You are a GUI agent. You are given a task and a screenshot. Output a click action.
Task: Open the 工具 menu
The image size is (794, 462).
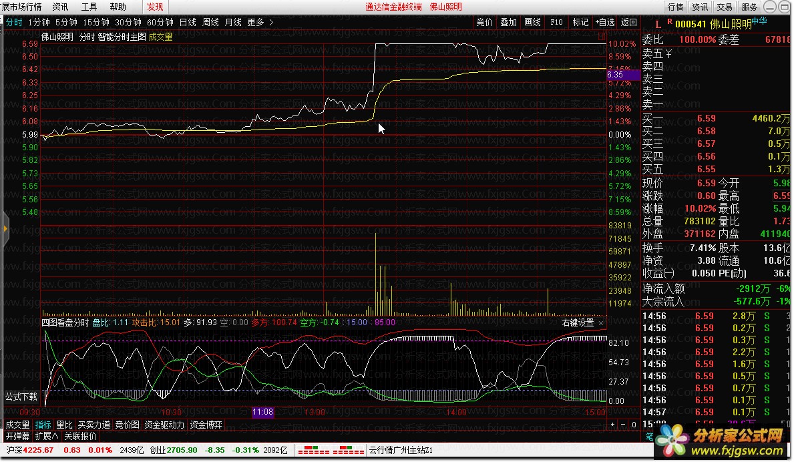89,7
